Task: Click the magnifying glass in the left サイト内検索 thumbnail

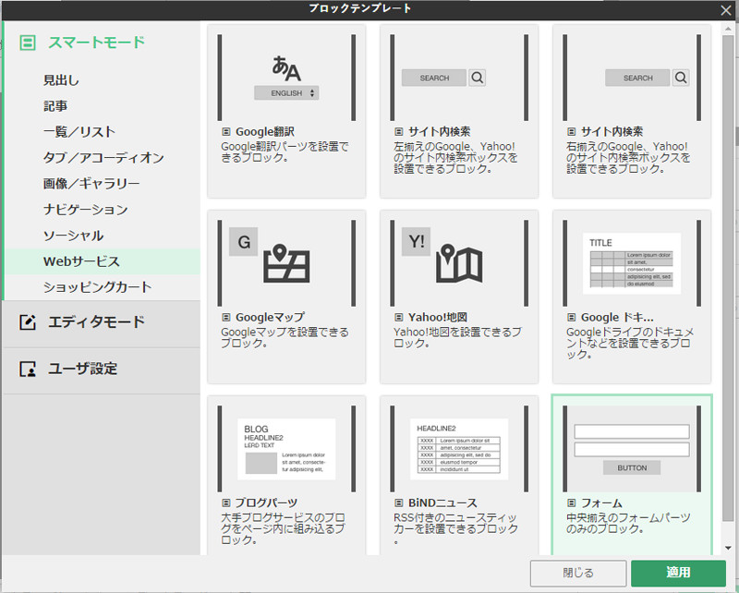Action: [x=476, y=78]
